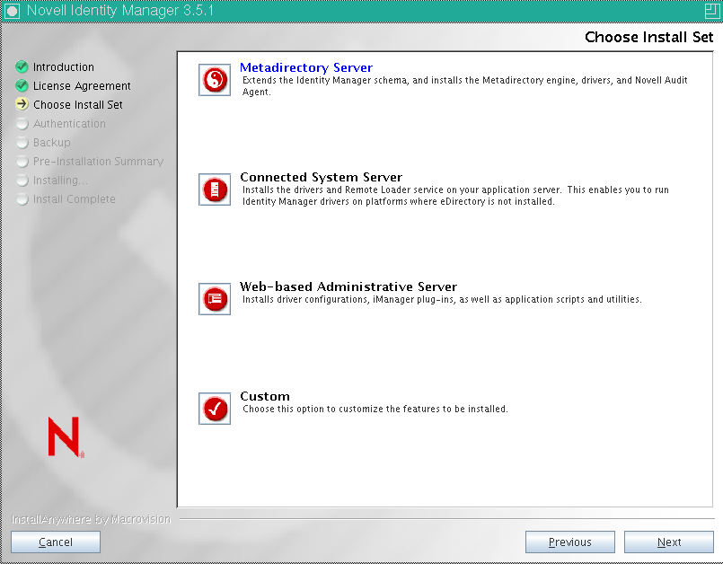723x564 pixels.
Task: Advance with the Next button
Action: (668, 542)
